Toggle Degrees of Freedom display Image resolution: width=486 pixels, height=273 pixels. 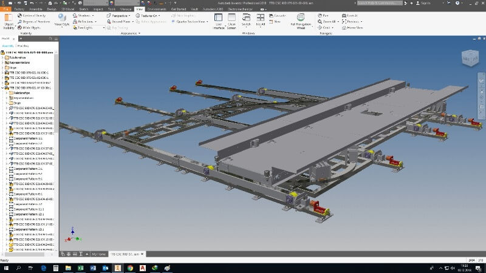click(33, 22)
